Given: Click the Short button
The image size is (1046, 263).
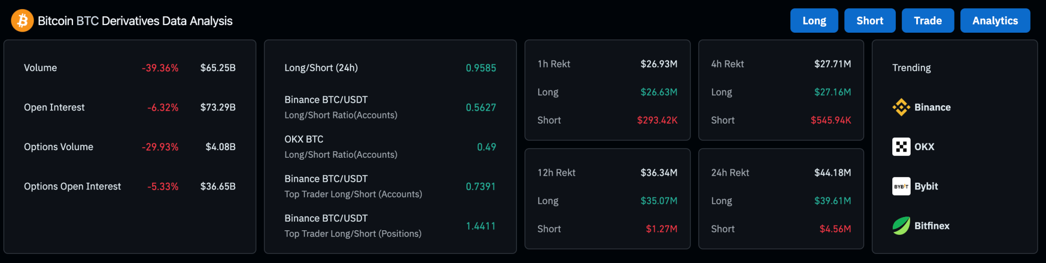Looking at the screenshot, I should point(870,20).
